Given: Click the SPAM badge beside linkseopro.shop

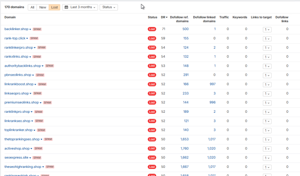Looking at the screenshot, I should coord(37,93).
